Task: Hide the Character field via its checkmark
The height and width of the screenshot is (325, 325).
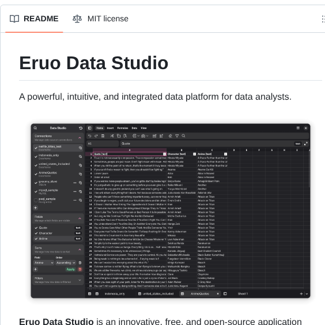Action: (x=36, y=233)
